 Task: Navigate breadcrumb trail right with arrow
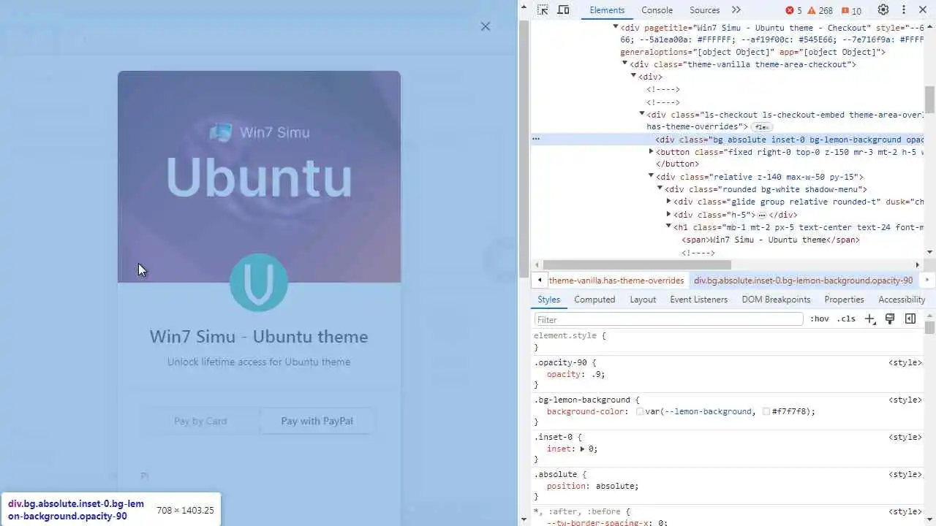coord(926,280)
